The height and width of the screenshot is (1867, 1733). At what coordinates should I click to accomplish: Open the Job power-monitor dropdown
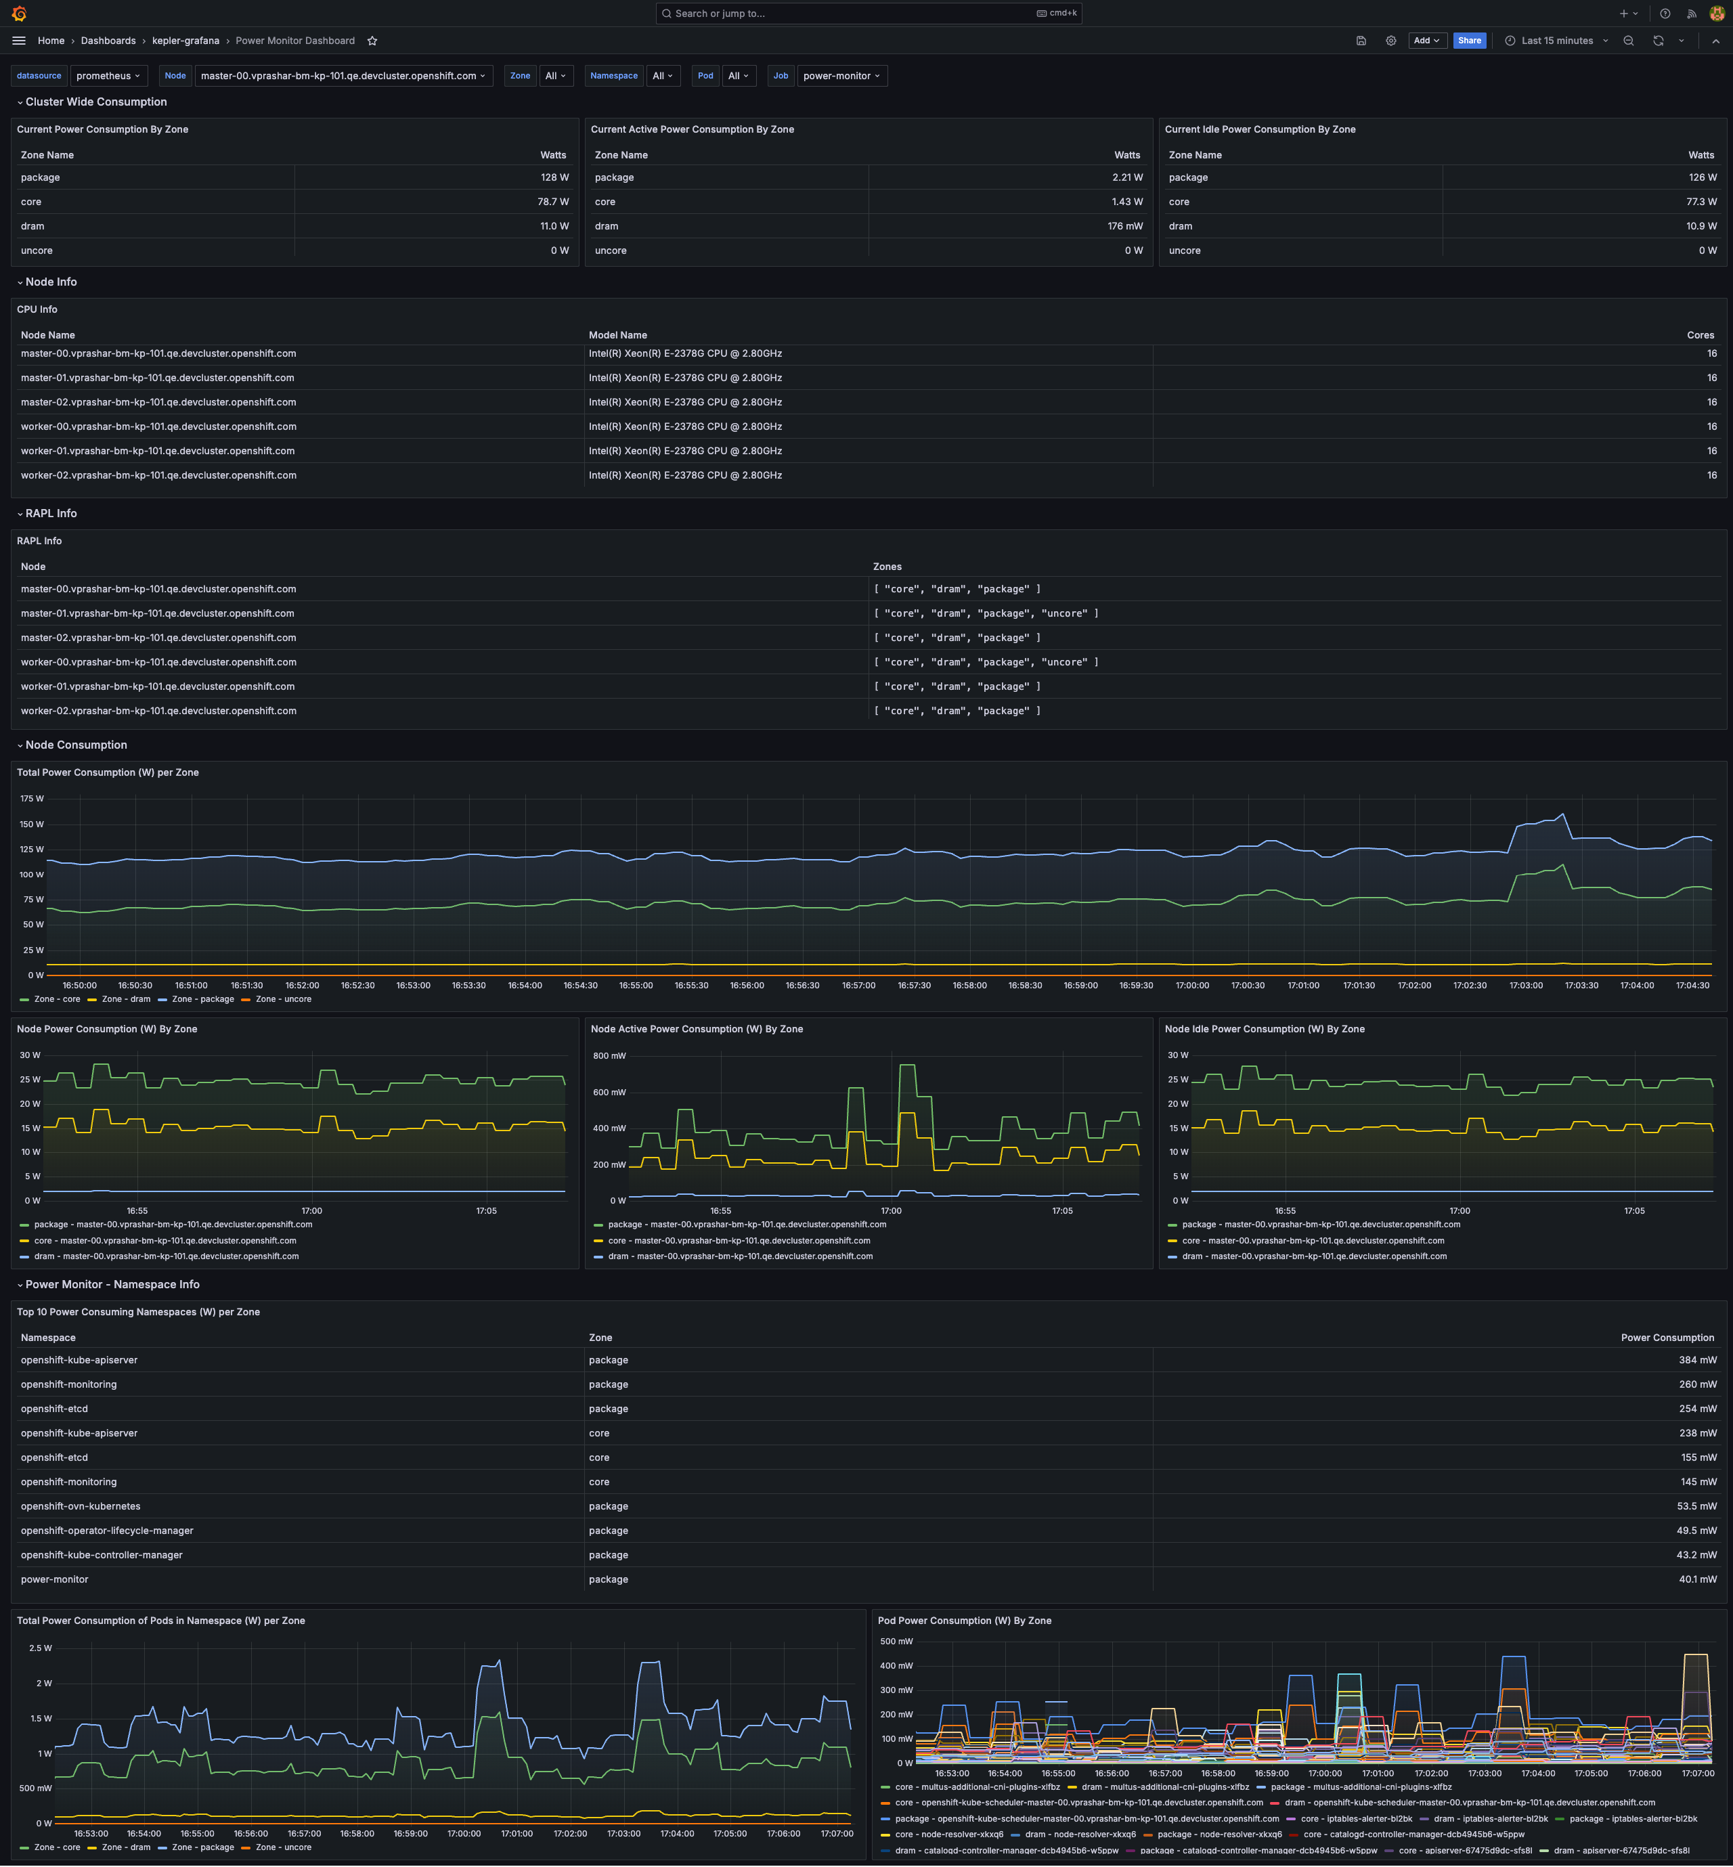pyautogui.click(x=842, y=76)
